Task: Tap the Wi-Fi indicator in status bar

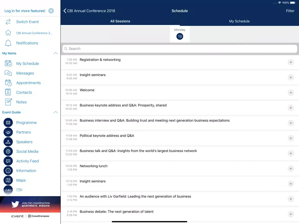Action: (279, 3)
